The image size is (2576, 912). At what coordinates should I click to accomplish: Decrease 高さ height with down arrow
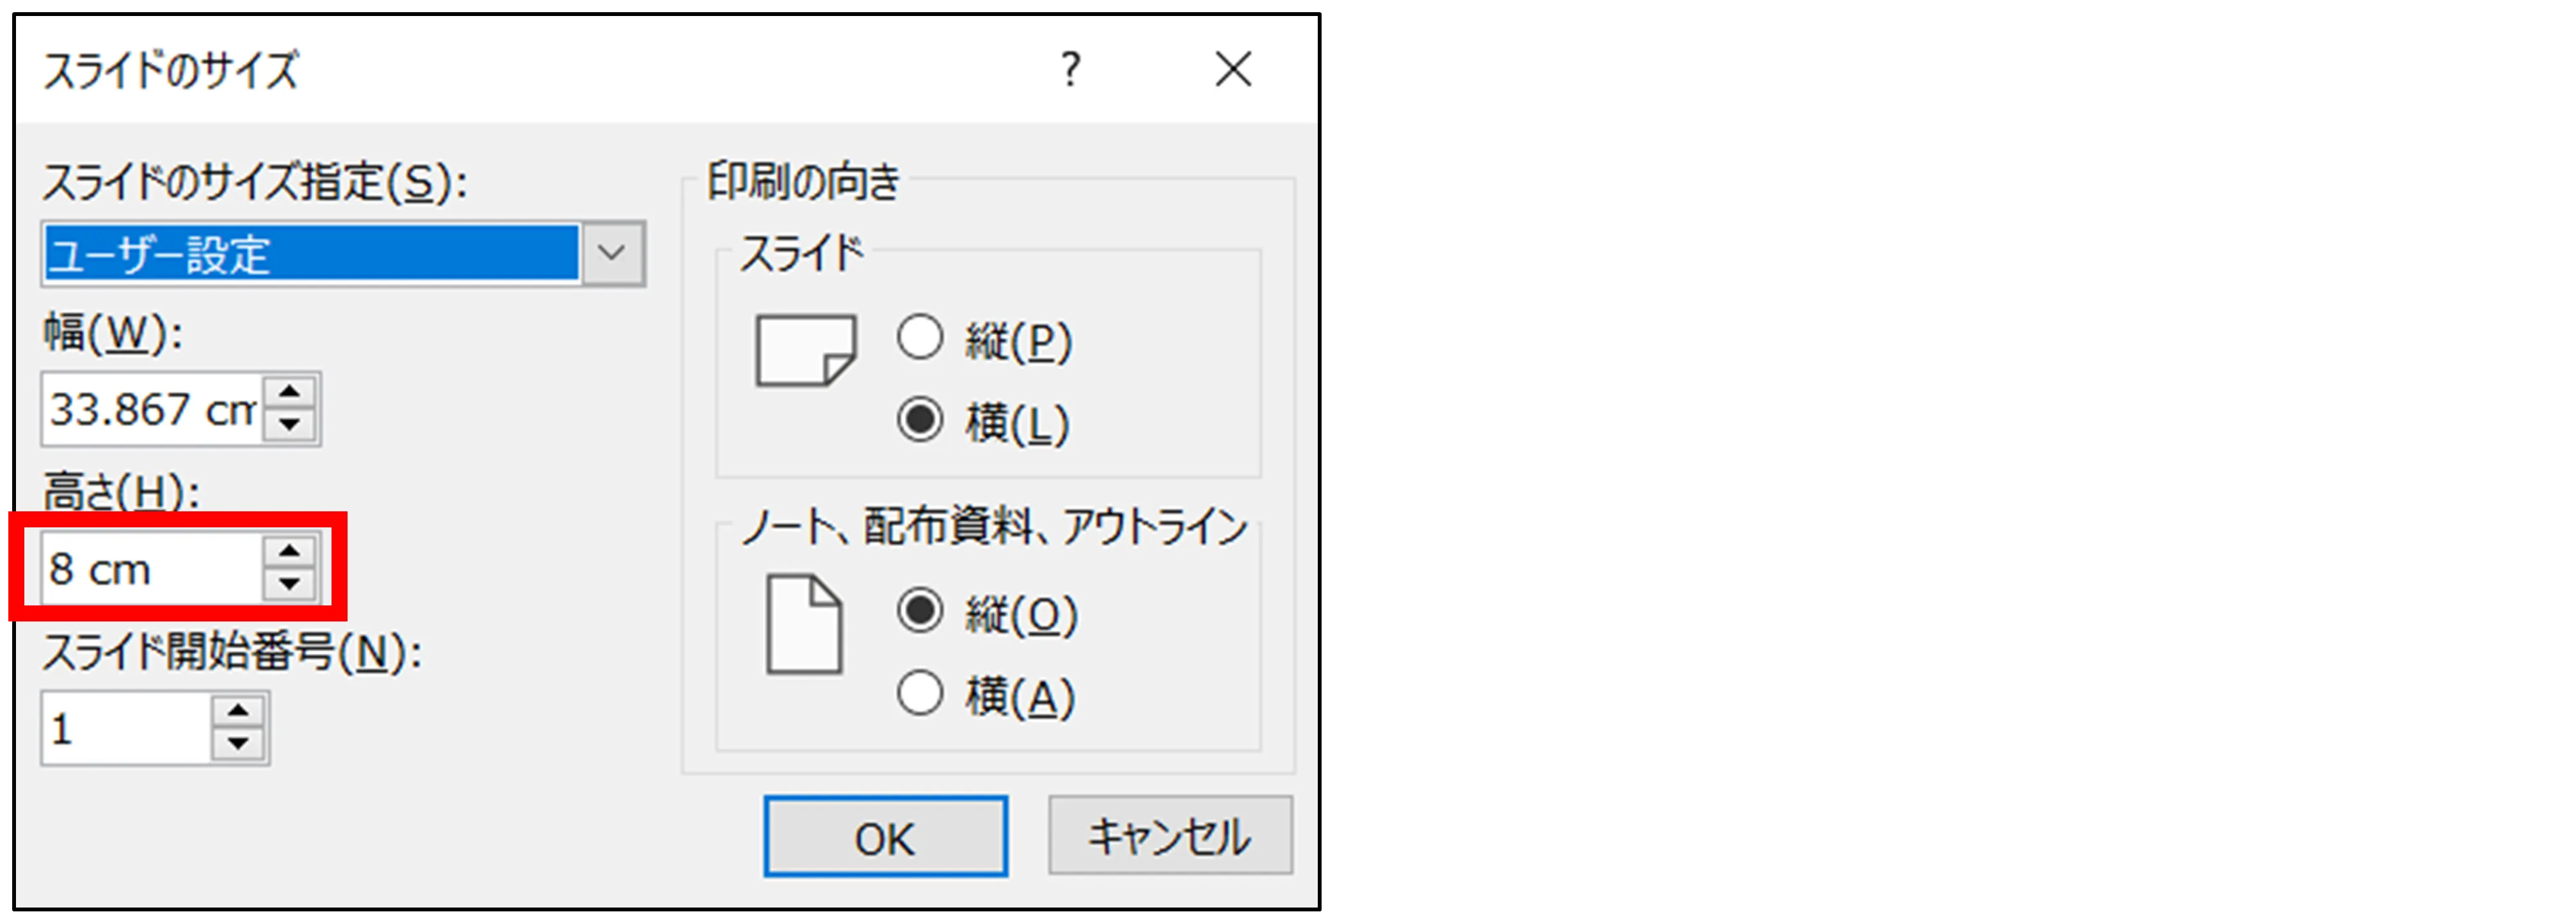[x=290, y=584]
